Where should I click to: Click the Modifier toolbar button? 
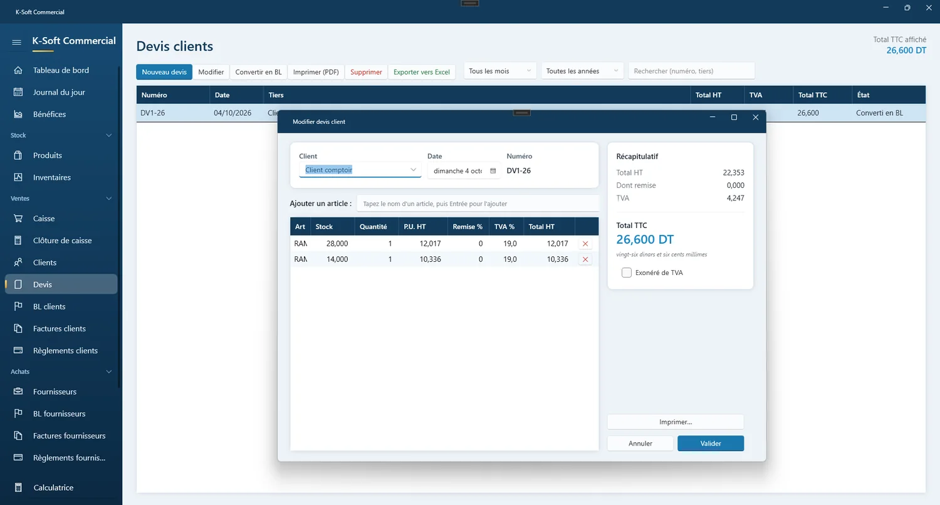click(x=211, y=72)
